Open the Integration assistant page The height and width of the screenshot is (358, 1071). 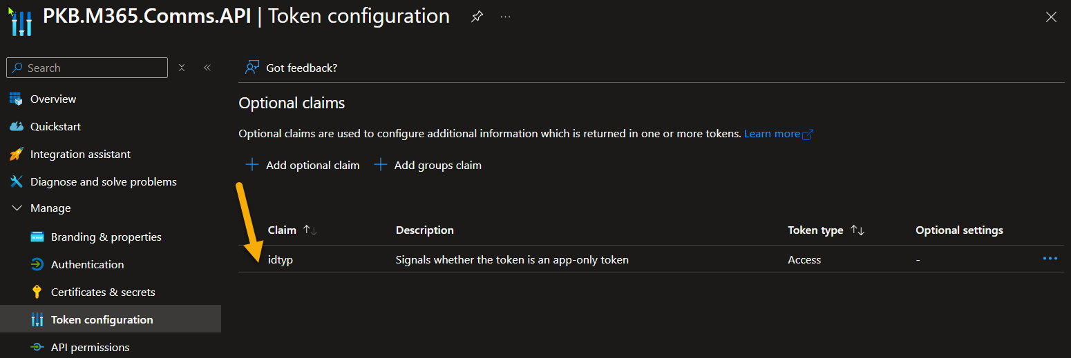pos(80,154)
